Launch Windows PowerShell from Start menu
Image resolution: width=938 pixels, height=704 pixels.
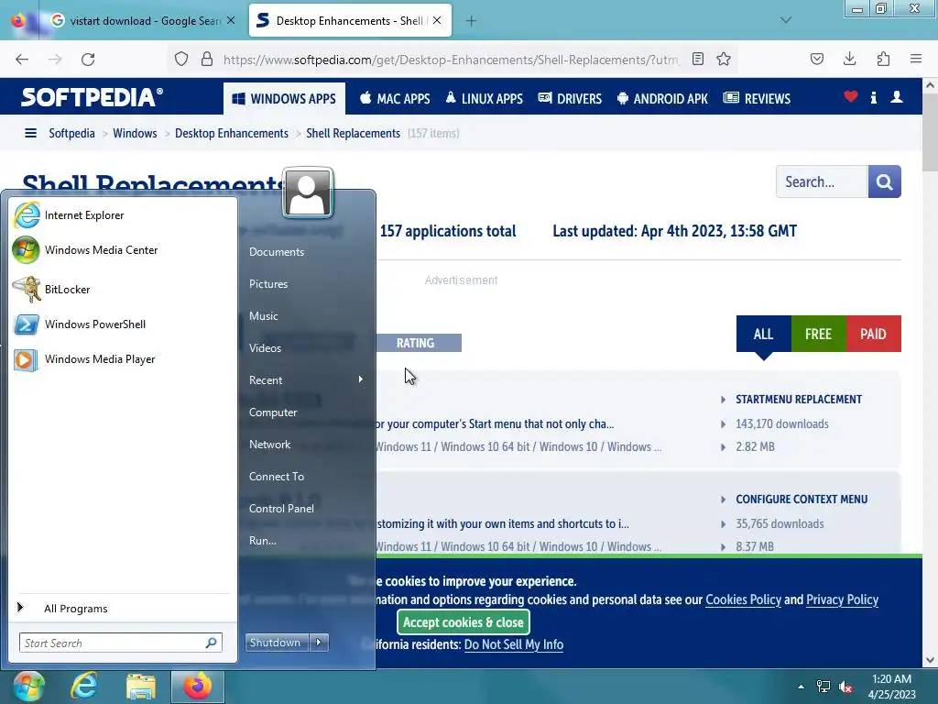coord(80,324)
